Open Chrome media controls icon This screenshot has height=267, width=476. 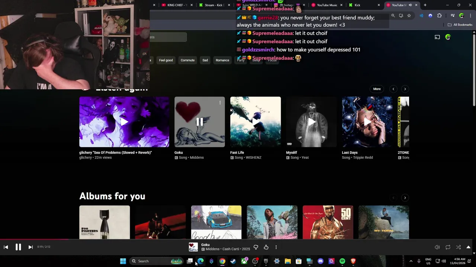click(453, 16)
